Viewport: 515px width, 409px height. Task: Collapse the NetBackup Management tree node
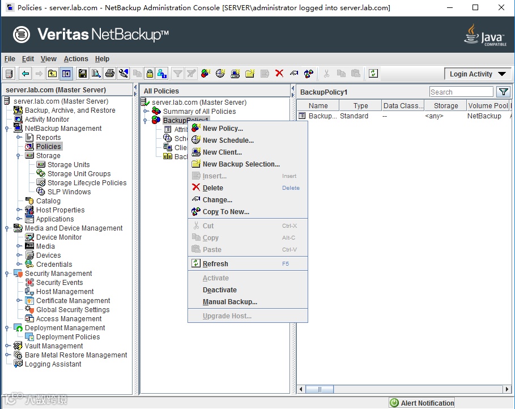click(7, 129)
